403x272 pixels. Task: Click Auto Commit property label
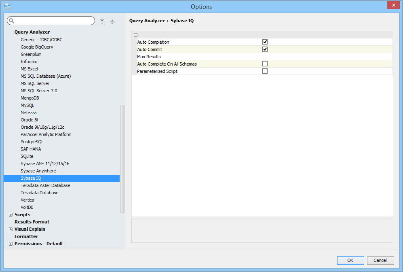(x=149, y=49)
